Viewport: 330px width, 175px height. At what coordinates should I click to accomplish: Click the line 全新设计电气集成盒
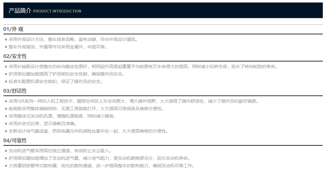coord(88,131)
